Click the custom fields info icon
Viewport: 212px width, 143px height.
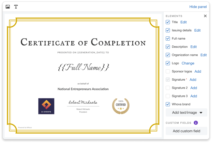click(x=196, y=123)
